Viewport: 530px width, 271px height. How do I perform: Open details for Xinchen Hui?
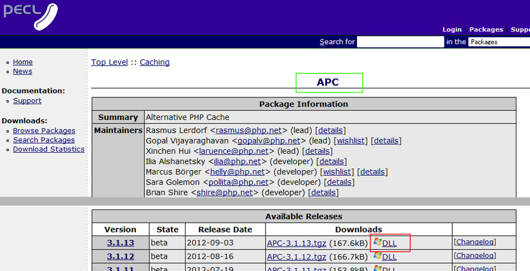point(317,151)
